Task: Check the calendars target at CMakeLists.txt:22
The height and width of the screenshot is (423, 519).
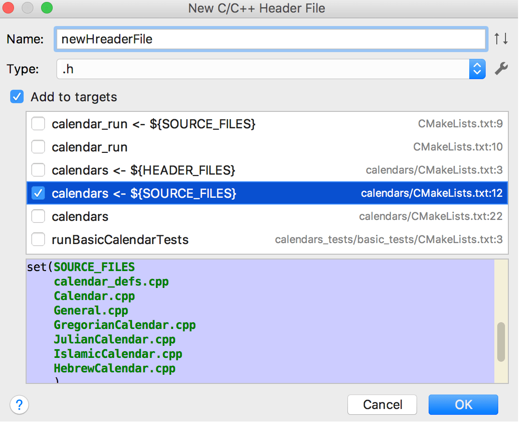Action: (38, 217)
